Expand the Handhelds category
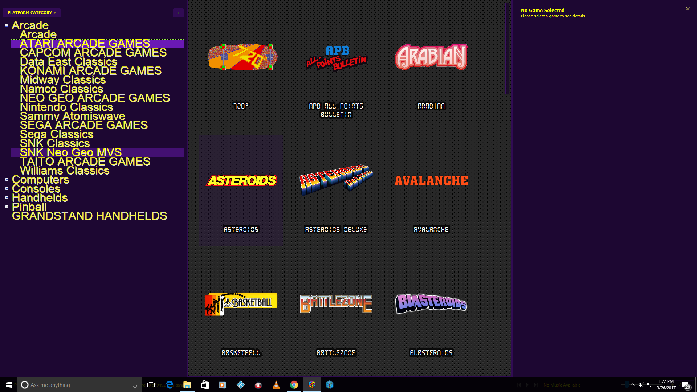Screen dimensions: 697x392 click(x=7, y=198)
